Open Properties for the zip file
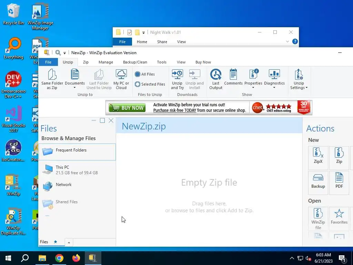This screenshot has width=353, height=265. coord(253,77)
